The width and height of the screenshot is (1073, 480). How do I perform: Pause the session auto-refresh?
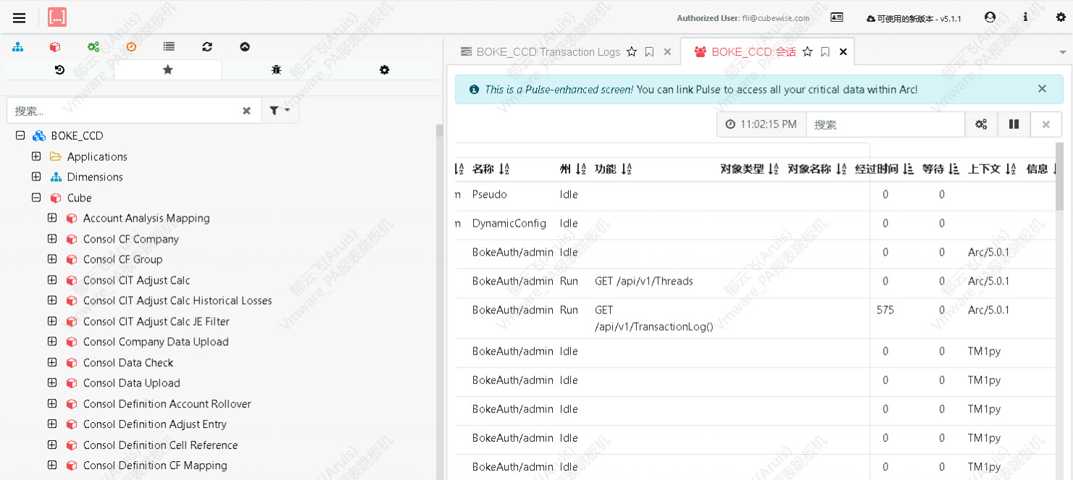tap(1014, 125)
